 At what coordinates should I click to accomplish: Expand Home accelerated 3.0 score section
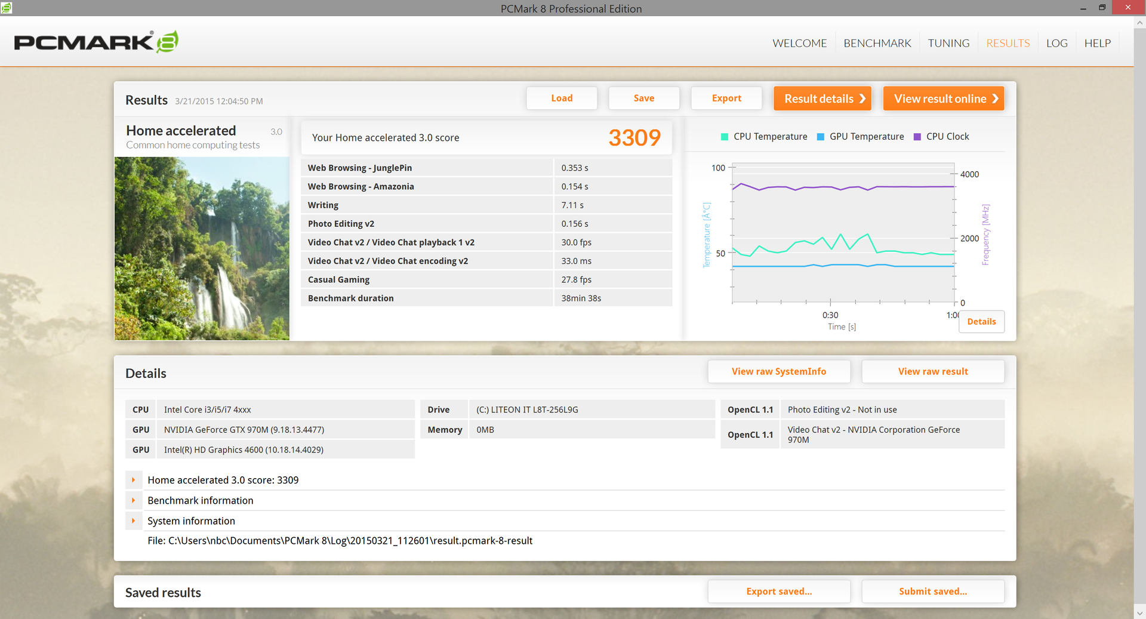tap(134, 480)
